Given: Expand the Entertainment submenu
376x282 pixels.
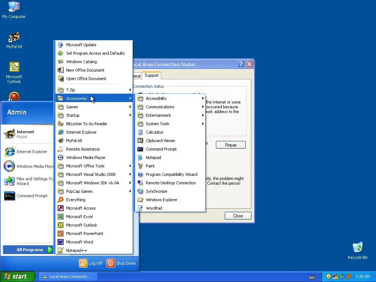Looking at the screenshot, I should pyautogui.click(x=170, y=115).
